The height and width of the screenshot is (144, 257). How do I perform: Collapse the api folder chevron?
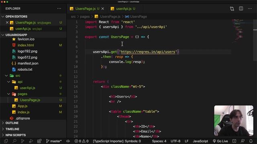coord(8,82)
